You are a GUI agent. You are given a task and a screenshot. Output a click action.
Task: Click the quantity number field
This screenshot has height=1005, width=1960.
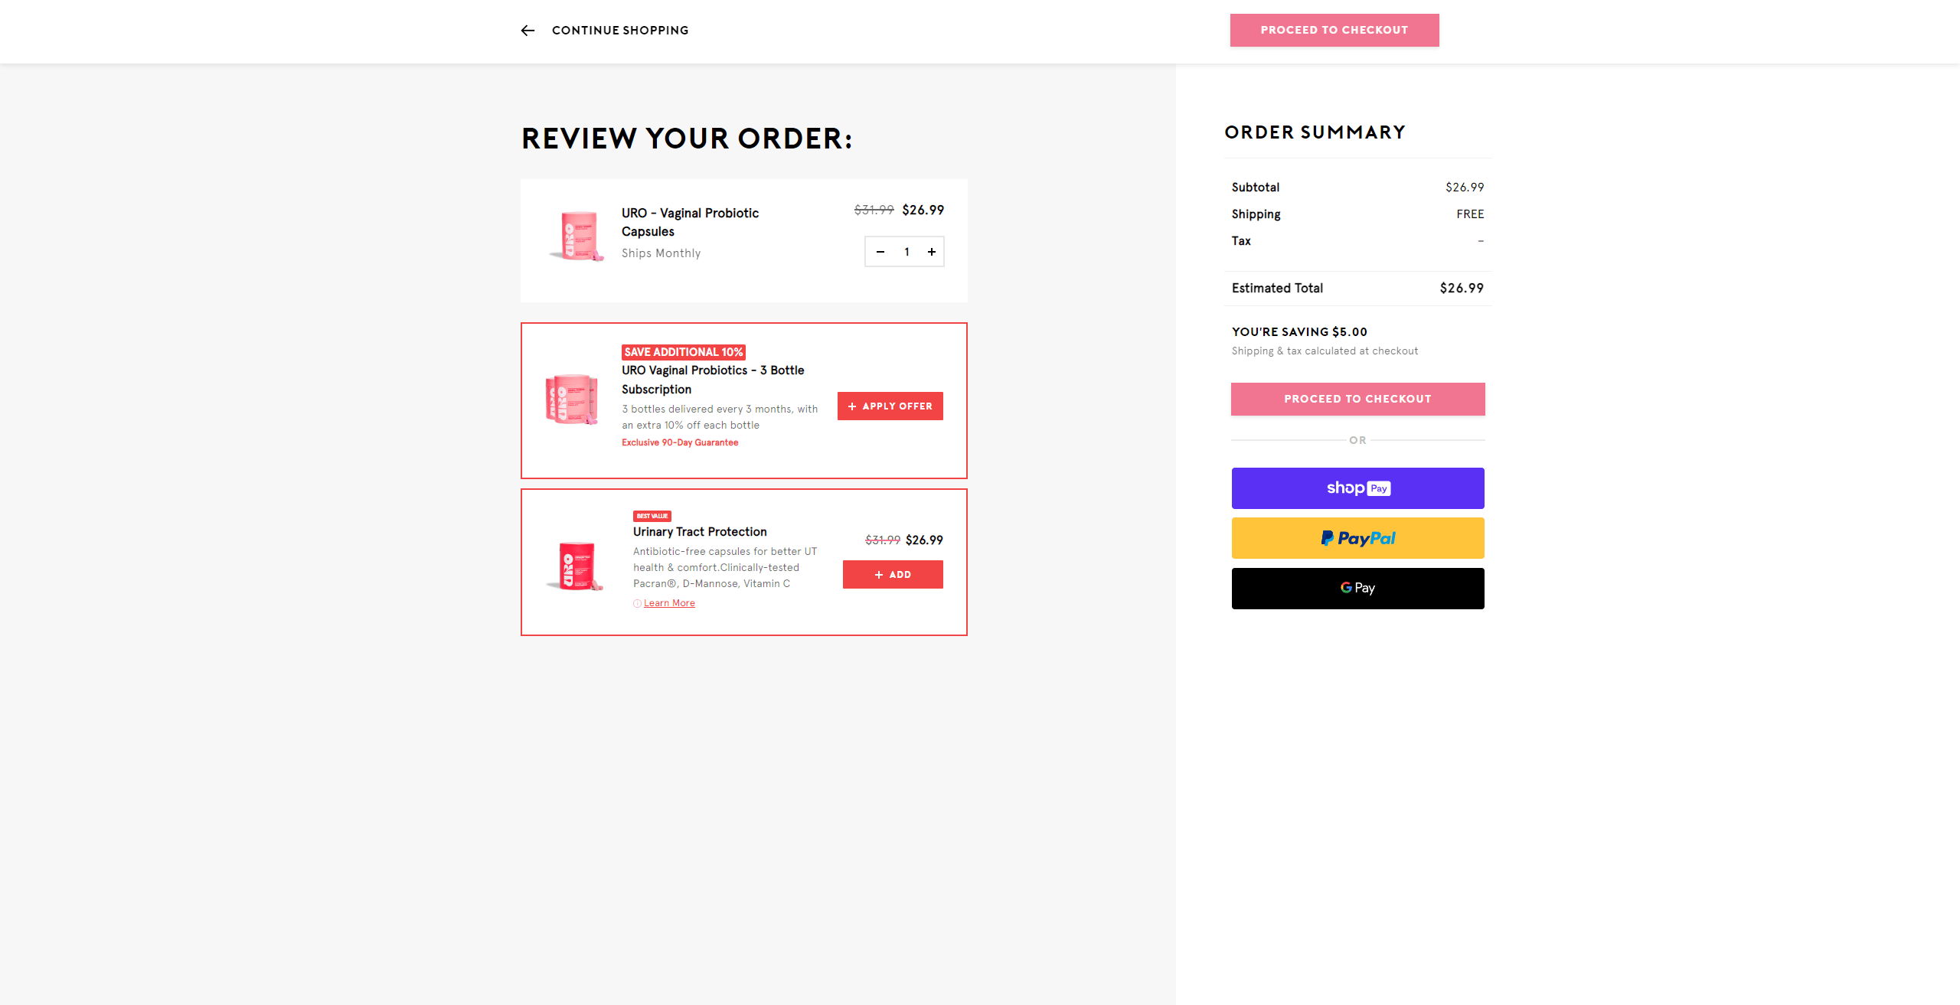pyautogui.click(x=906, y=252)
